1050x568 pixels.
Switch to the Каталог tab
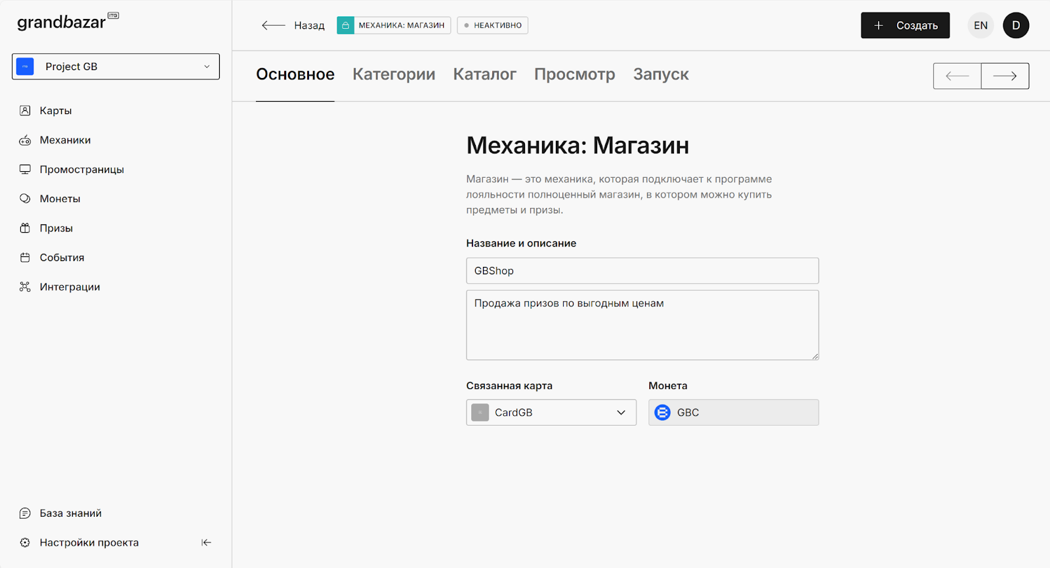pos(485,75)
